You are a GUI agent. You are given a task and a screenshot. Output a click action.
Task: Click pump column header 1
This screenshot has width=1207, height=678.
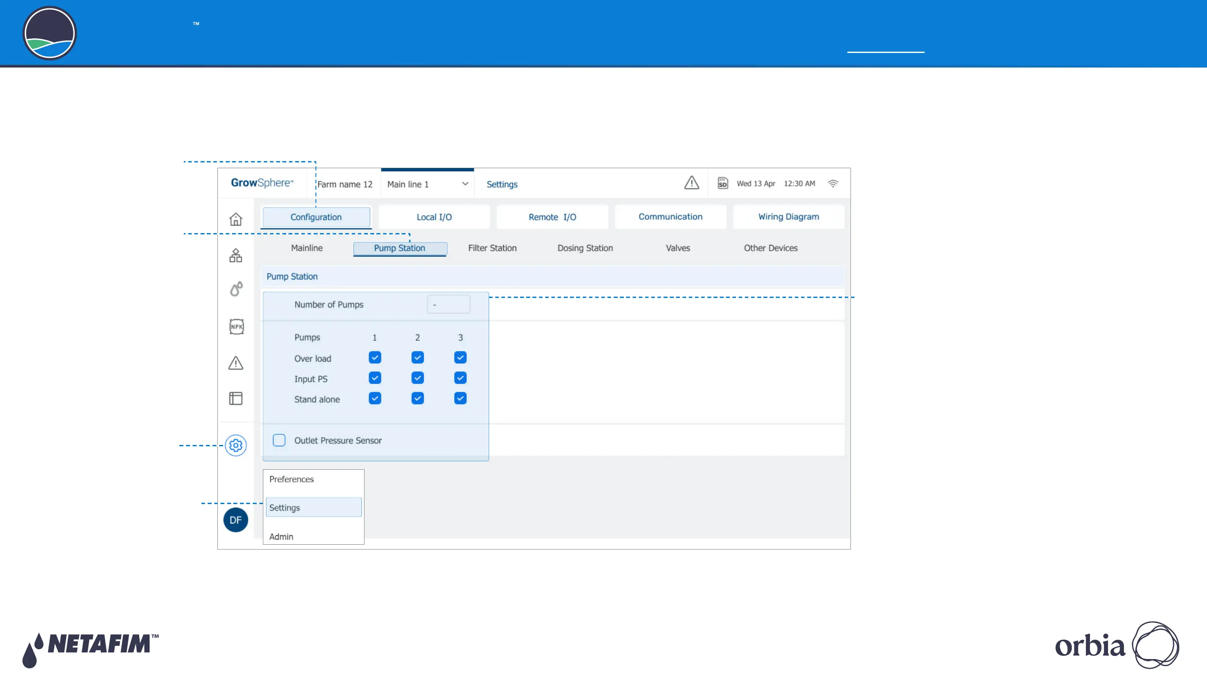tap(374, 338)
